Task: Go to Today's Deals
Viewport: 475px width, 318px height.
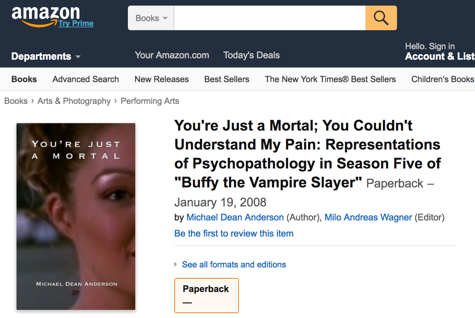Action: tap(252, 55)
